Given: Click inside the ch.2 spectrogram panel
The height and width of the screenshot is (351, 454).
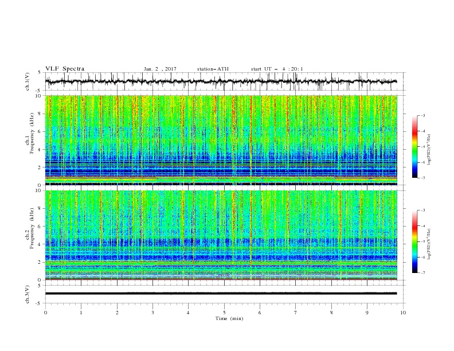Looking at the screenshot, I should click(x=221, y=235).
